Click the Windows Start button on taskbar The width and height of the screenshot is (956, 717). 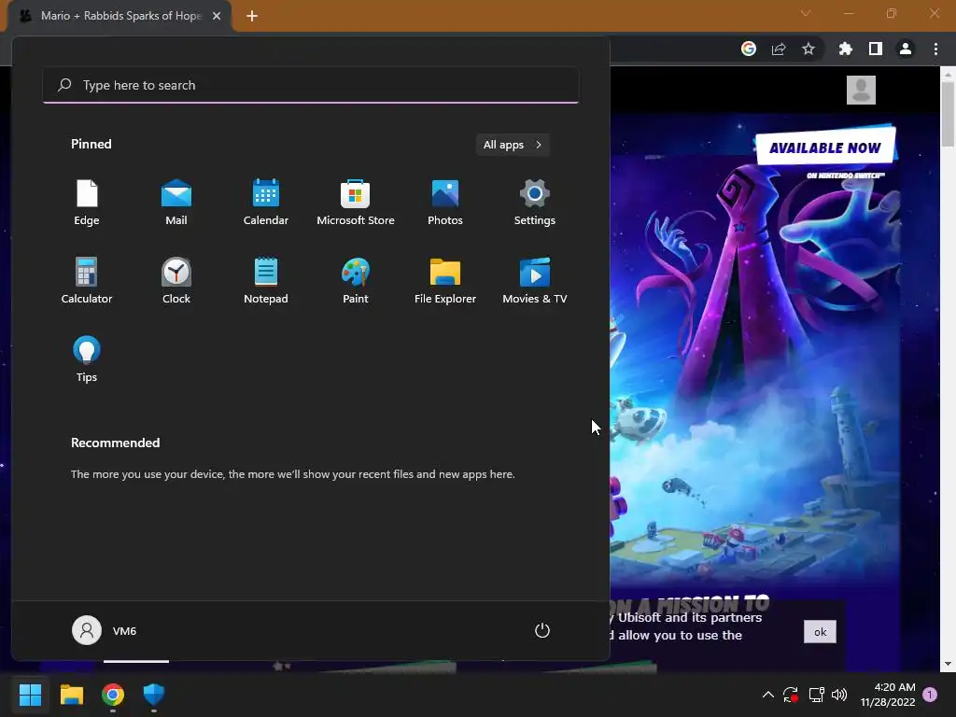click(30, 695)
